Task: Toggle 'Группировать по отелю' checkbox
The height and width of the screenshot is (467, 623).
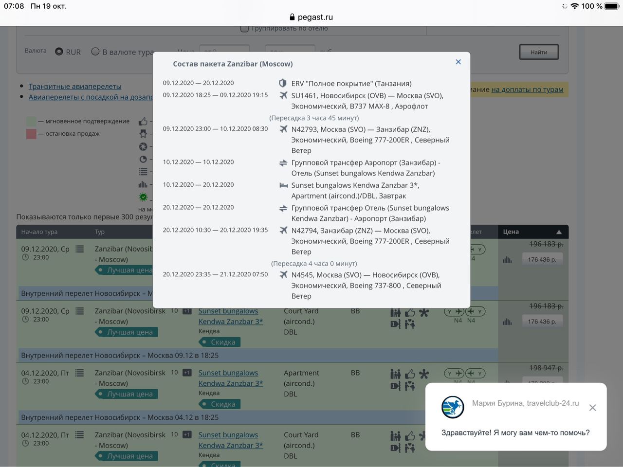Action: pyautogui.click(x=245, y=29)
